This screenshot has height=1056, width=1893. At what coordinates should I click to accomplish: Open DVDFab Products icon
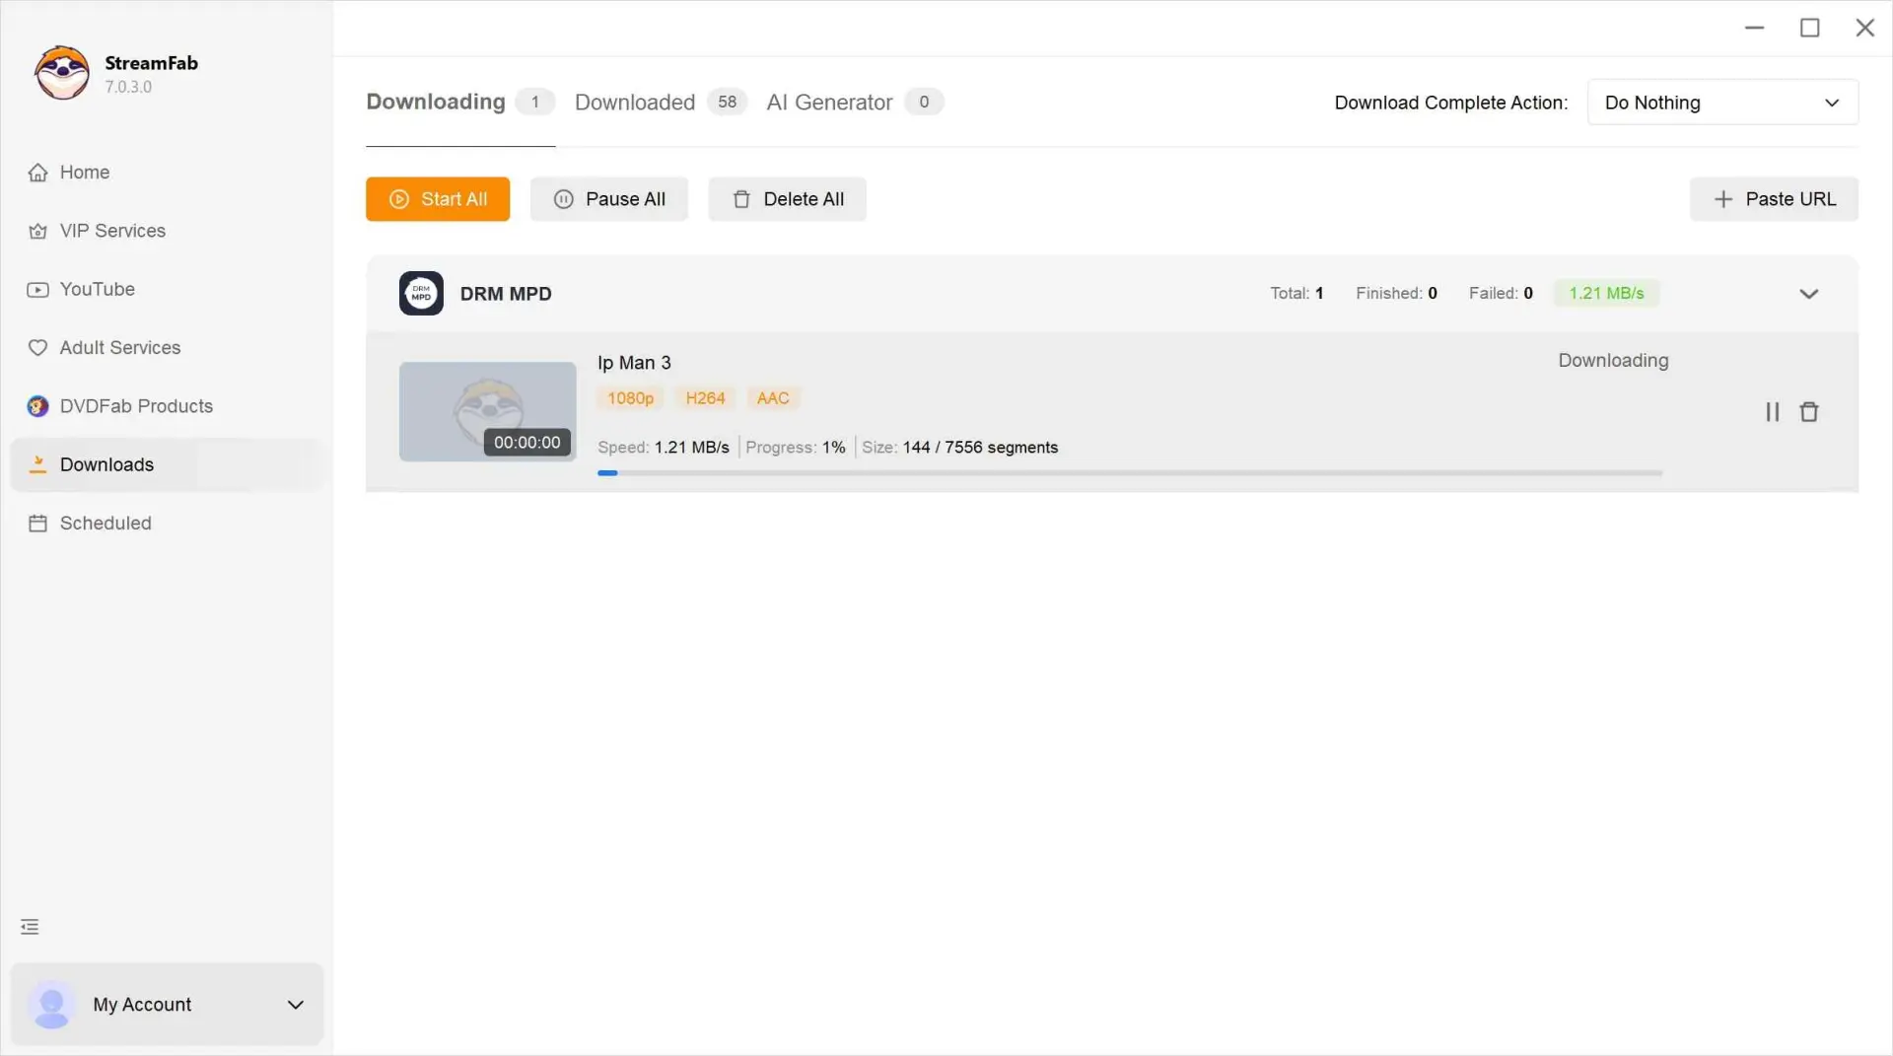coord(37,406)
